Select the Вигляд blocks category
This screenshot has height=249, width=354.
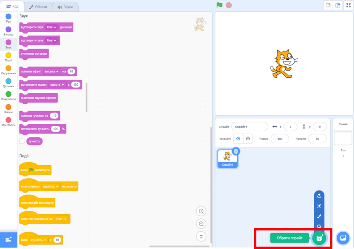tap(8, 31)
